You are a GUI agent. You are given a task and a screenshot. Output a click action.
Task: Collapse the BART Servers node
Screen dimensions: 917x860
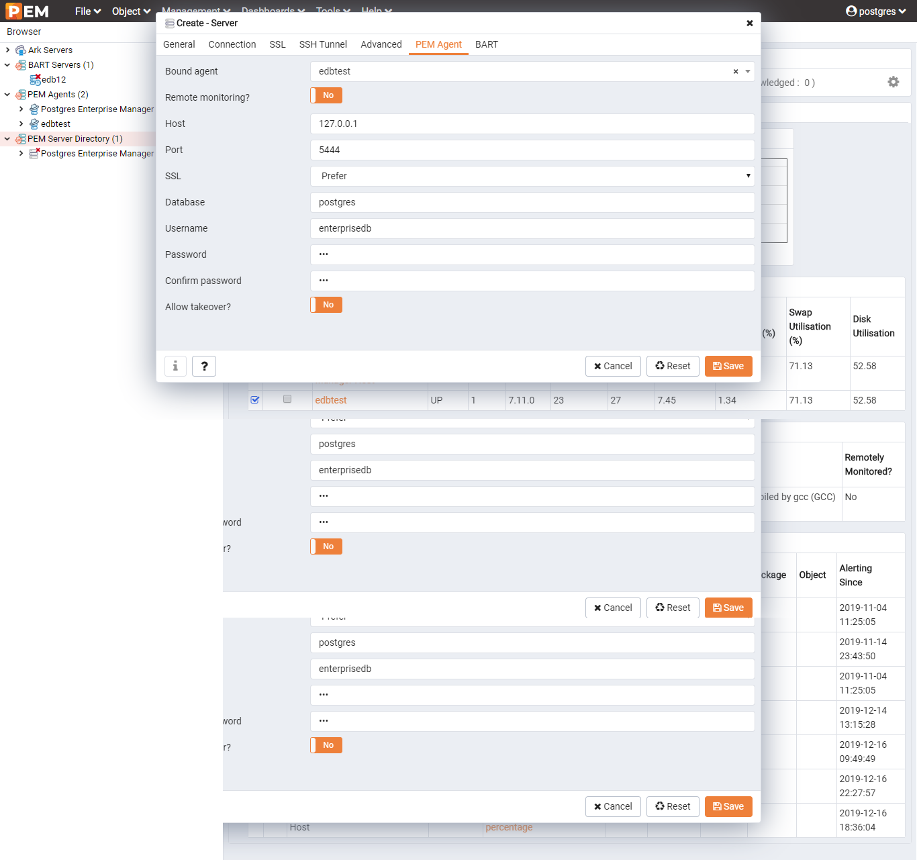click(7, 65)
